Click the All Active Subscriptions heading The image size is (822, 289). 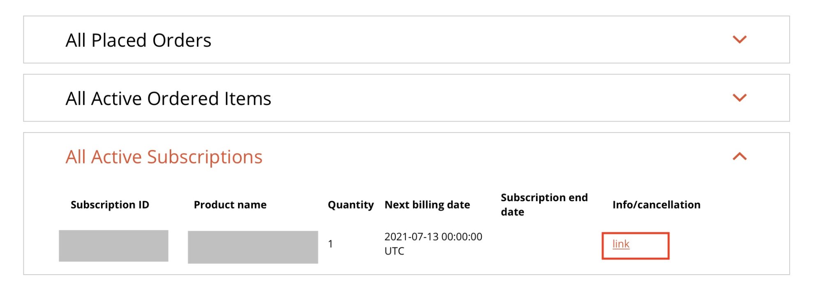(164, 157)
